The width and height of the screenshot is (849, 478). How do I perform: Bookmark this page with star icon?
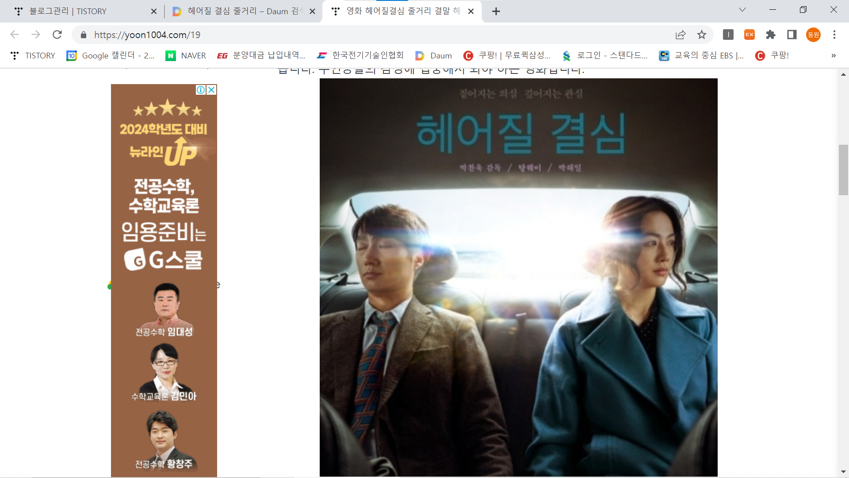(x=702, y=35)
